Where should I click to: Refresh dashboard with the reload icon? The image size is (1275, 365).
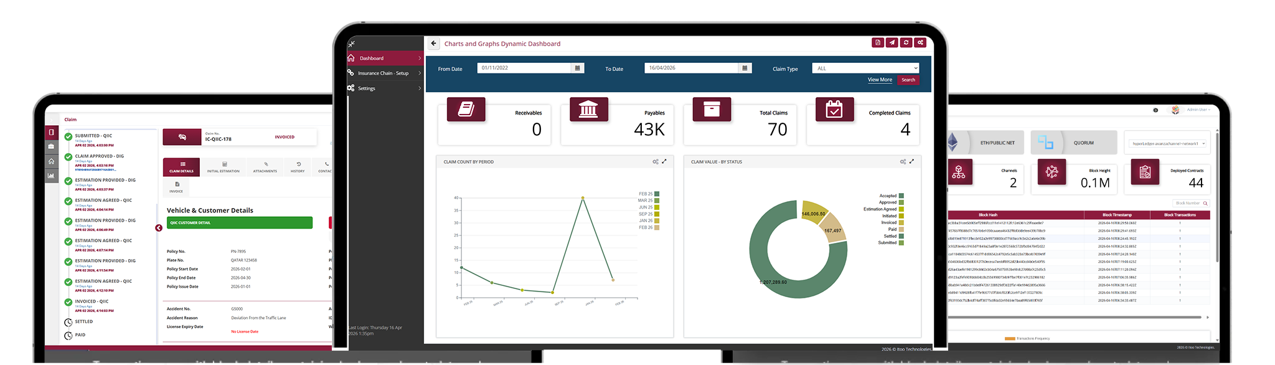[x=906, y=43]
